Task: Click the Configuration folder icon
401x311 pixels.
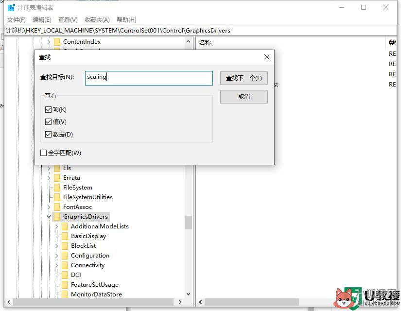Action: pyautogui.click(x=65, y=256)
